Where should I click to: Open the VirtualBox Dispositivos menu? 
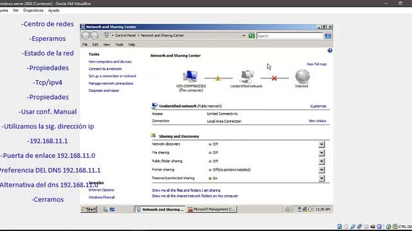(x=33, y=10)
